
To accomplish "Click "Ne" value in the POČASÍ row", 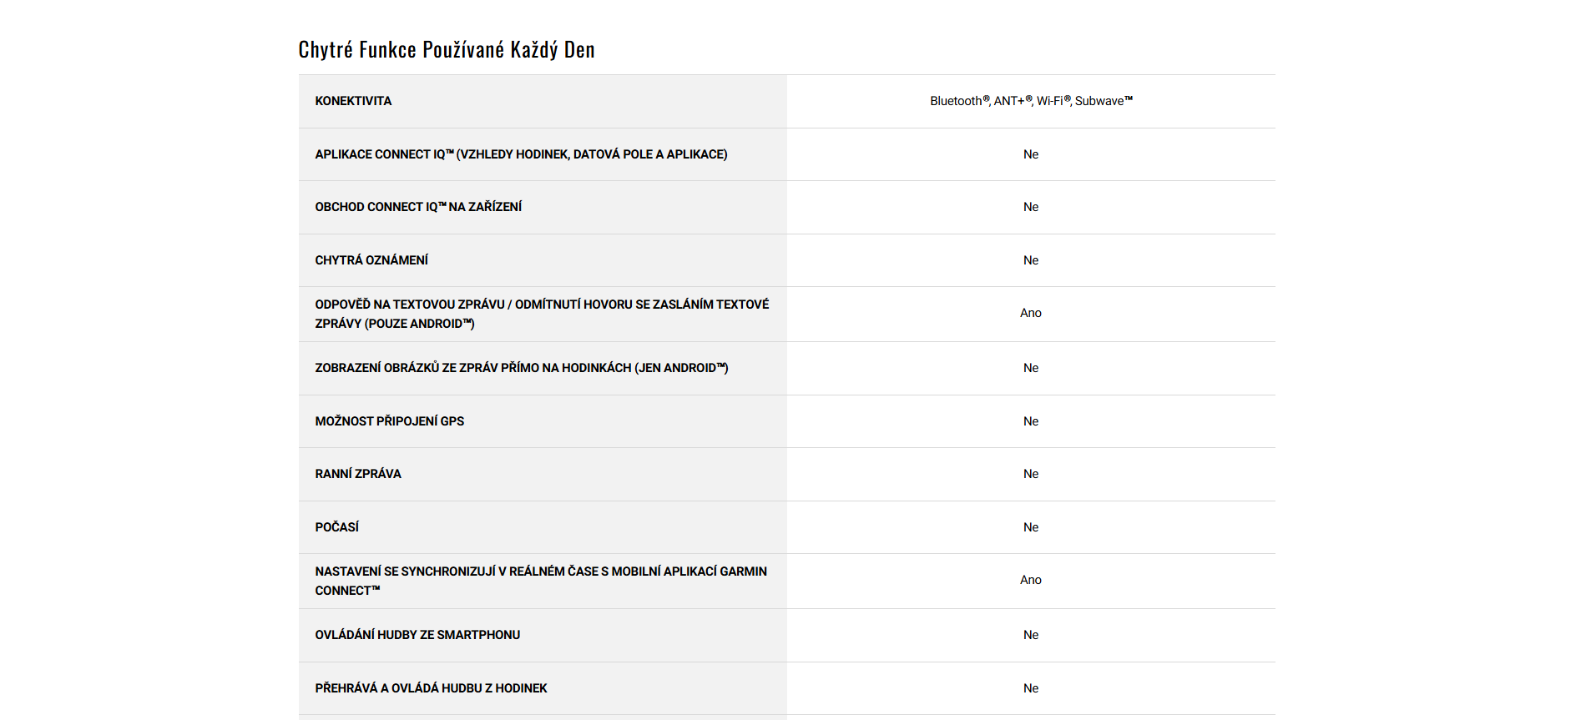I will (1031, 527).
